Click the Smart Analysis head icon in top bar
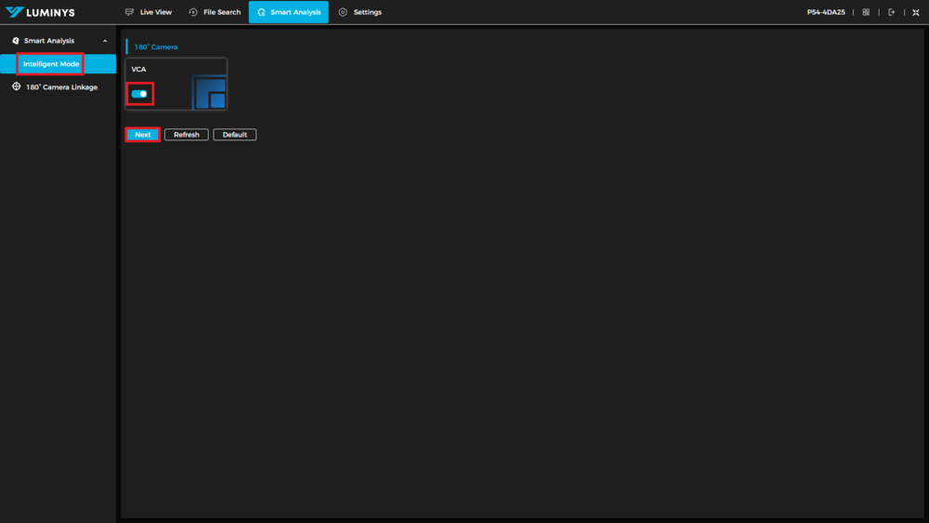929x523 pixels. pos(261,12)
